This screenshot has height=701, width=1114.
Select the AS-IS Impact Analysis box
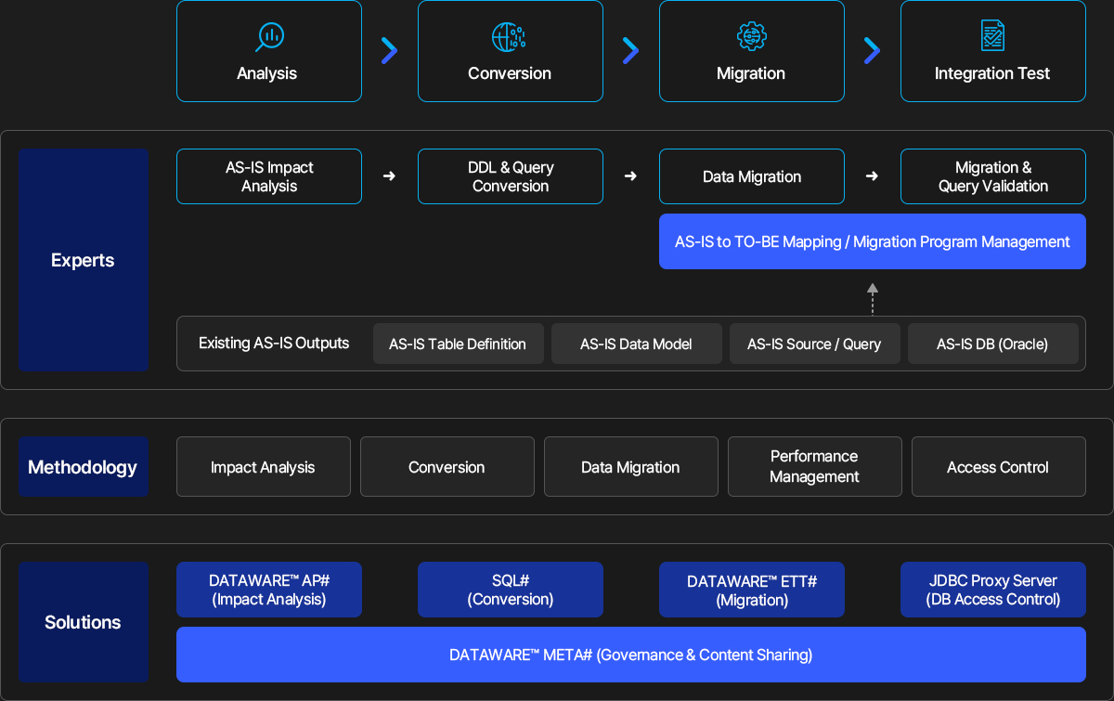tap(269, 176)
